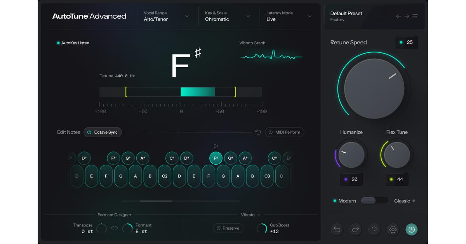Click the Retune Speed large knob

coord(374,89)
